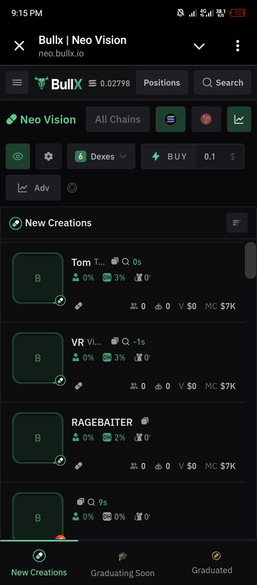Copy the RAGEBAITER contract address icon

point(145,421)
